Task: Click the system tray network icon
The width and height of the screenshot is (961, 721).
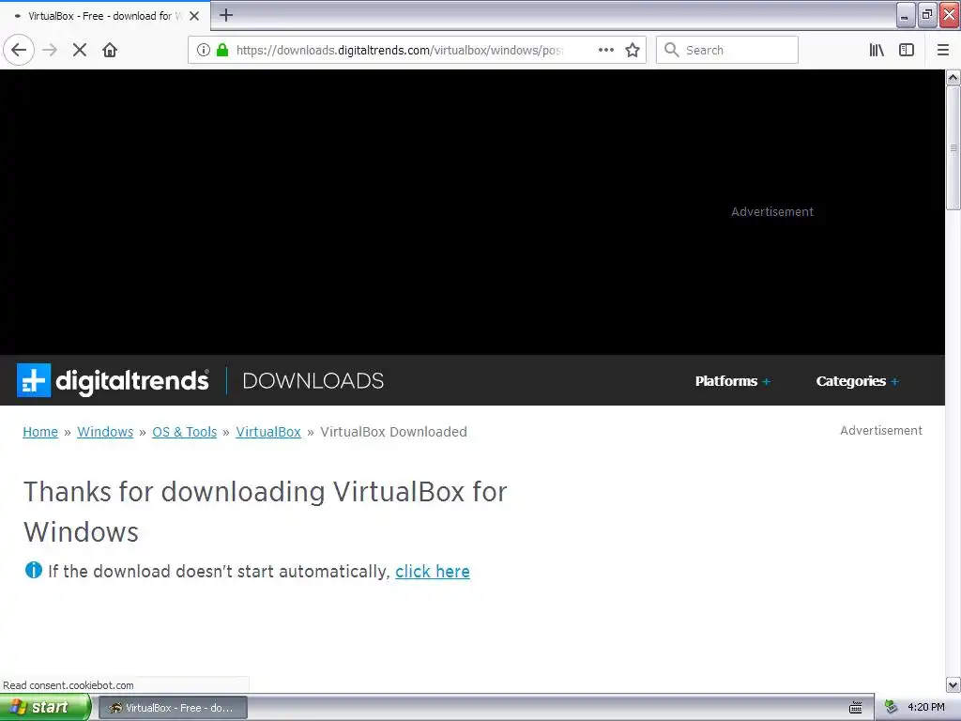Action: tap(892, 708)
